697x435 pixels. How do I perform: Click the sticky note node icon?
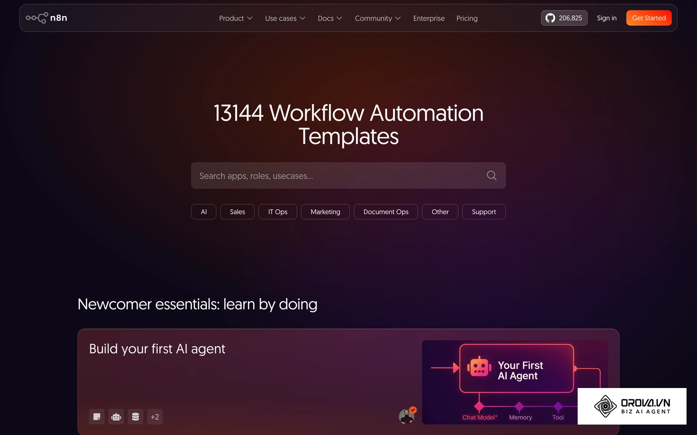tap(97, 417)
